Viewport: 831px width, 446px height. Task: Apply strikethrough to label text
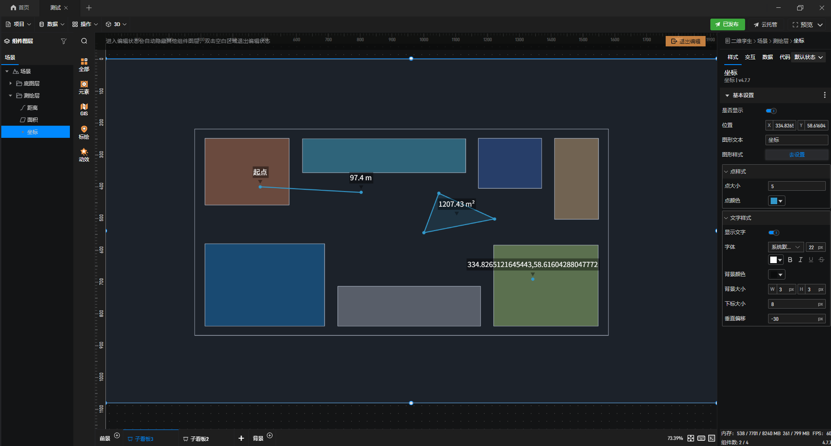[821, 260]
